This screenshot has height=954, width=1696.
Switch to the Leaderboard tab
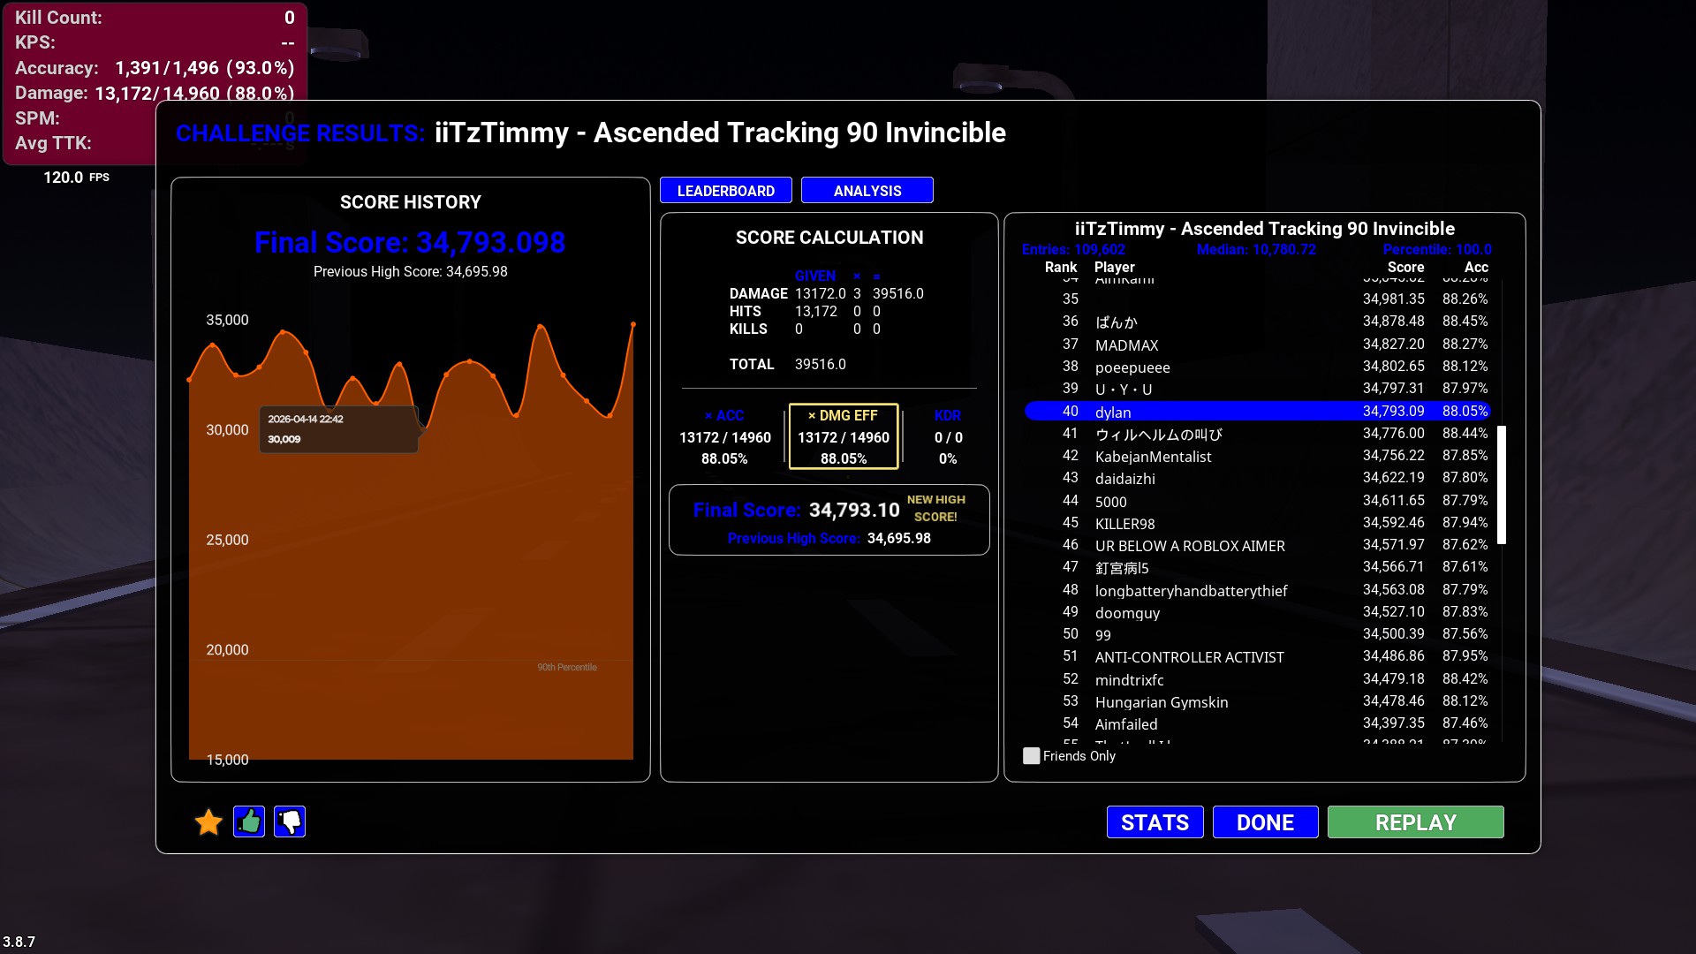coord(725,191)
